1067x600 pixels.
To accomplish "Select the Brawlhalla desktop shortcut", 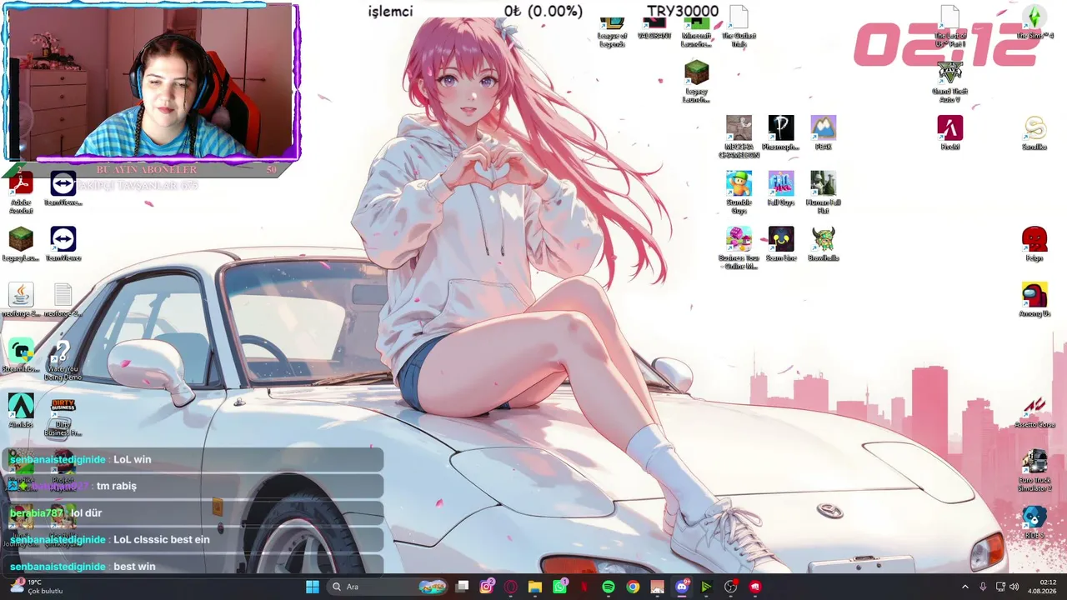I will click(823, 244).
